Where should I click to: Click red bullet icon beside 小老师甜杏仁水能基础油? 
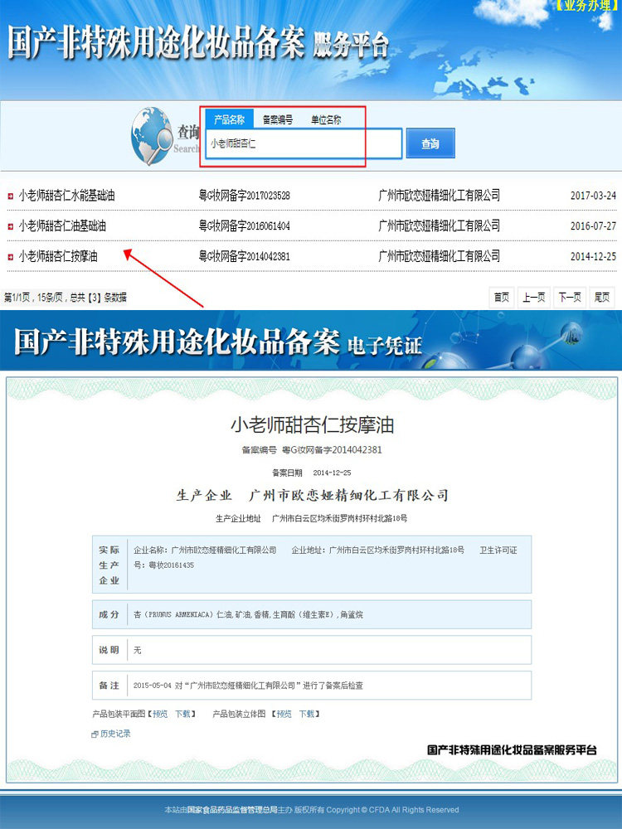[11, 196]
